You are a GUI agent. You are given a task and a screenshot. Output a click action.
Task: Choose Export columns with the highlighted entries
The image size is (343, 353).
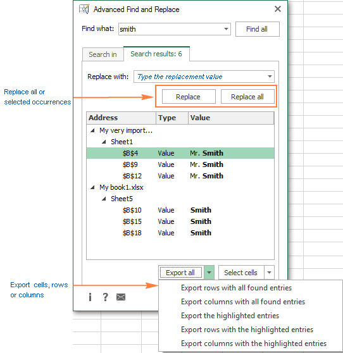[254, 344]
